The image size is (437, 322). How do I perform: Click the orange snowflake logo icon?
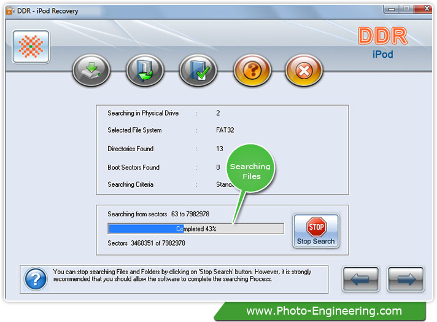point(31,47)
